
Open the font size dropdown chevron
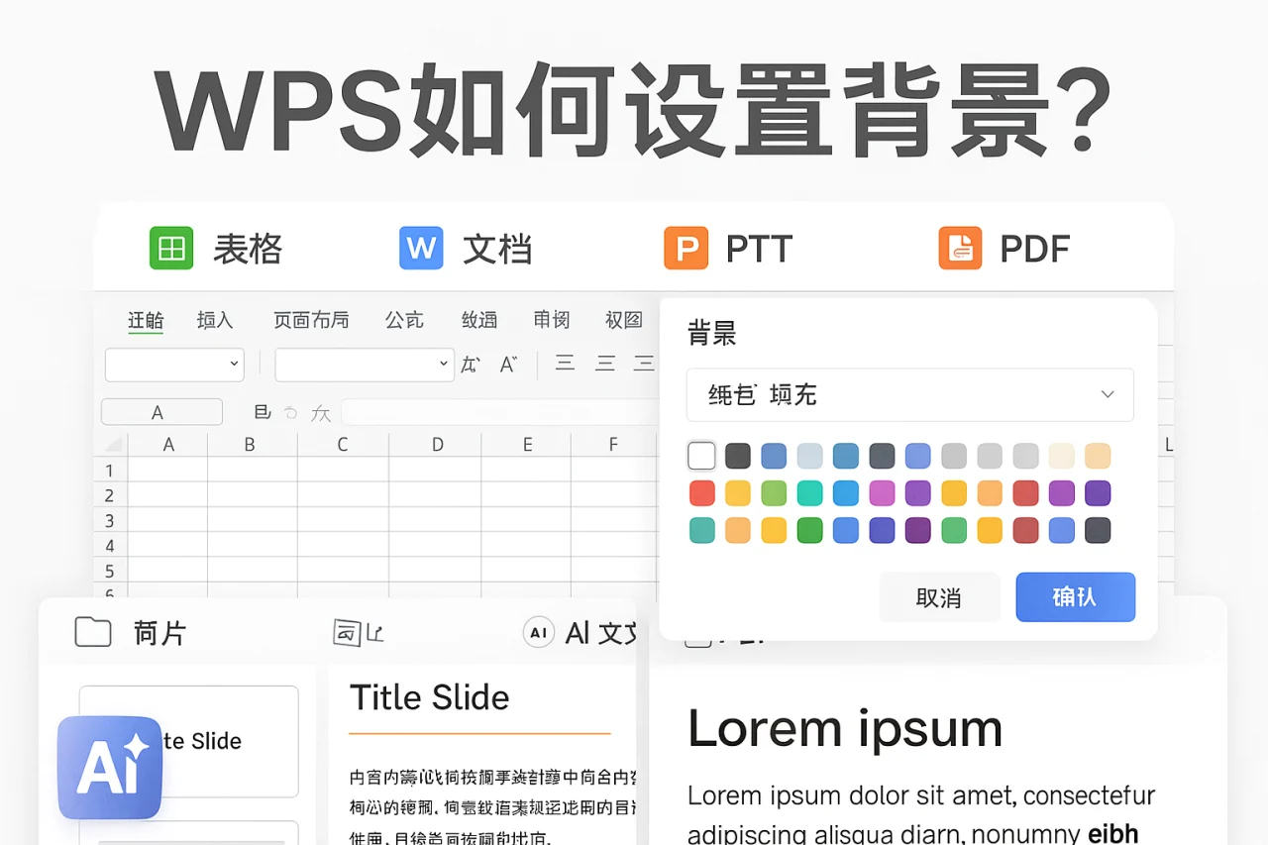444,365
